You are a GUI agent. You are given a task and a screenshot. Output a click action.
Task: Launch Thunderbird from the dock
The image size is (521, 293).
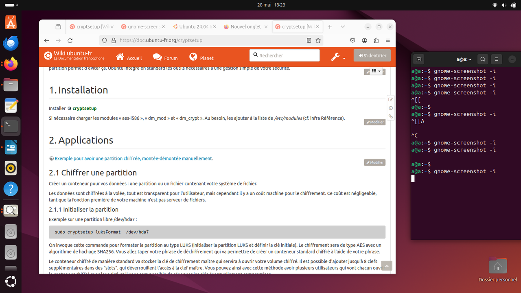tap(11, 43)
